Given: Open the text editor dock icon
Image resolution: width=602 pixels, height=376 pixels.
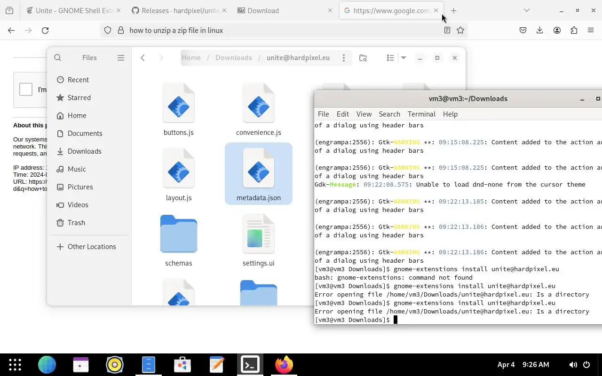Looking at the screenshot, I should pos(216,365).
